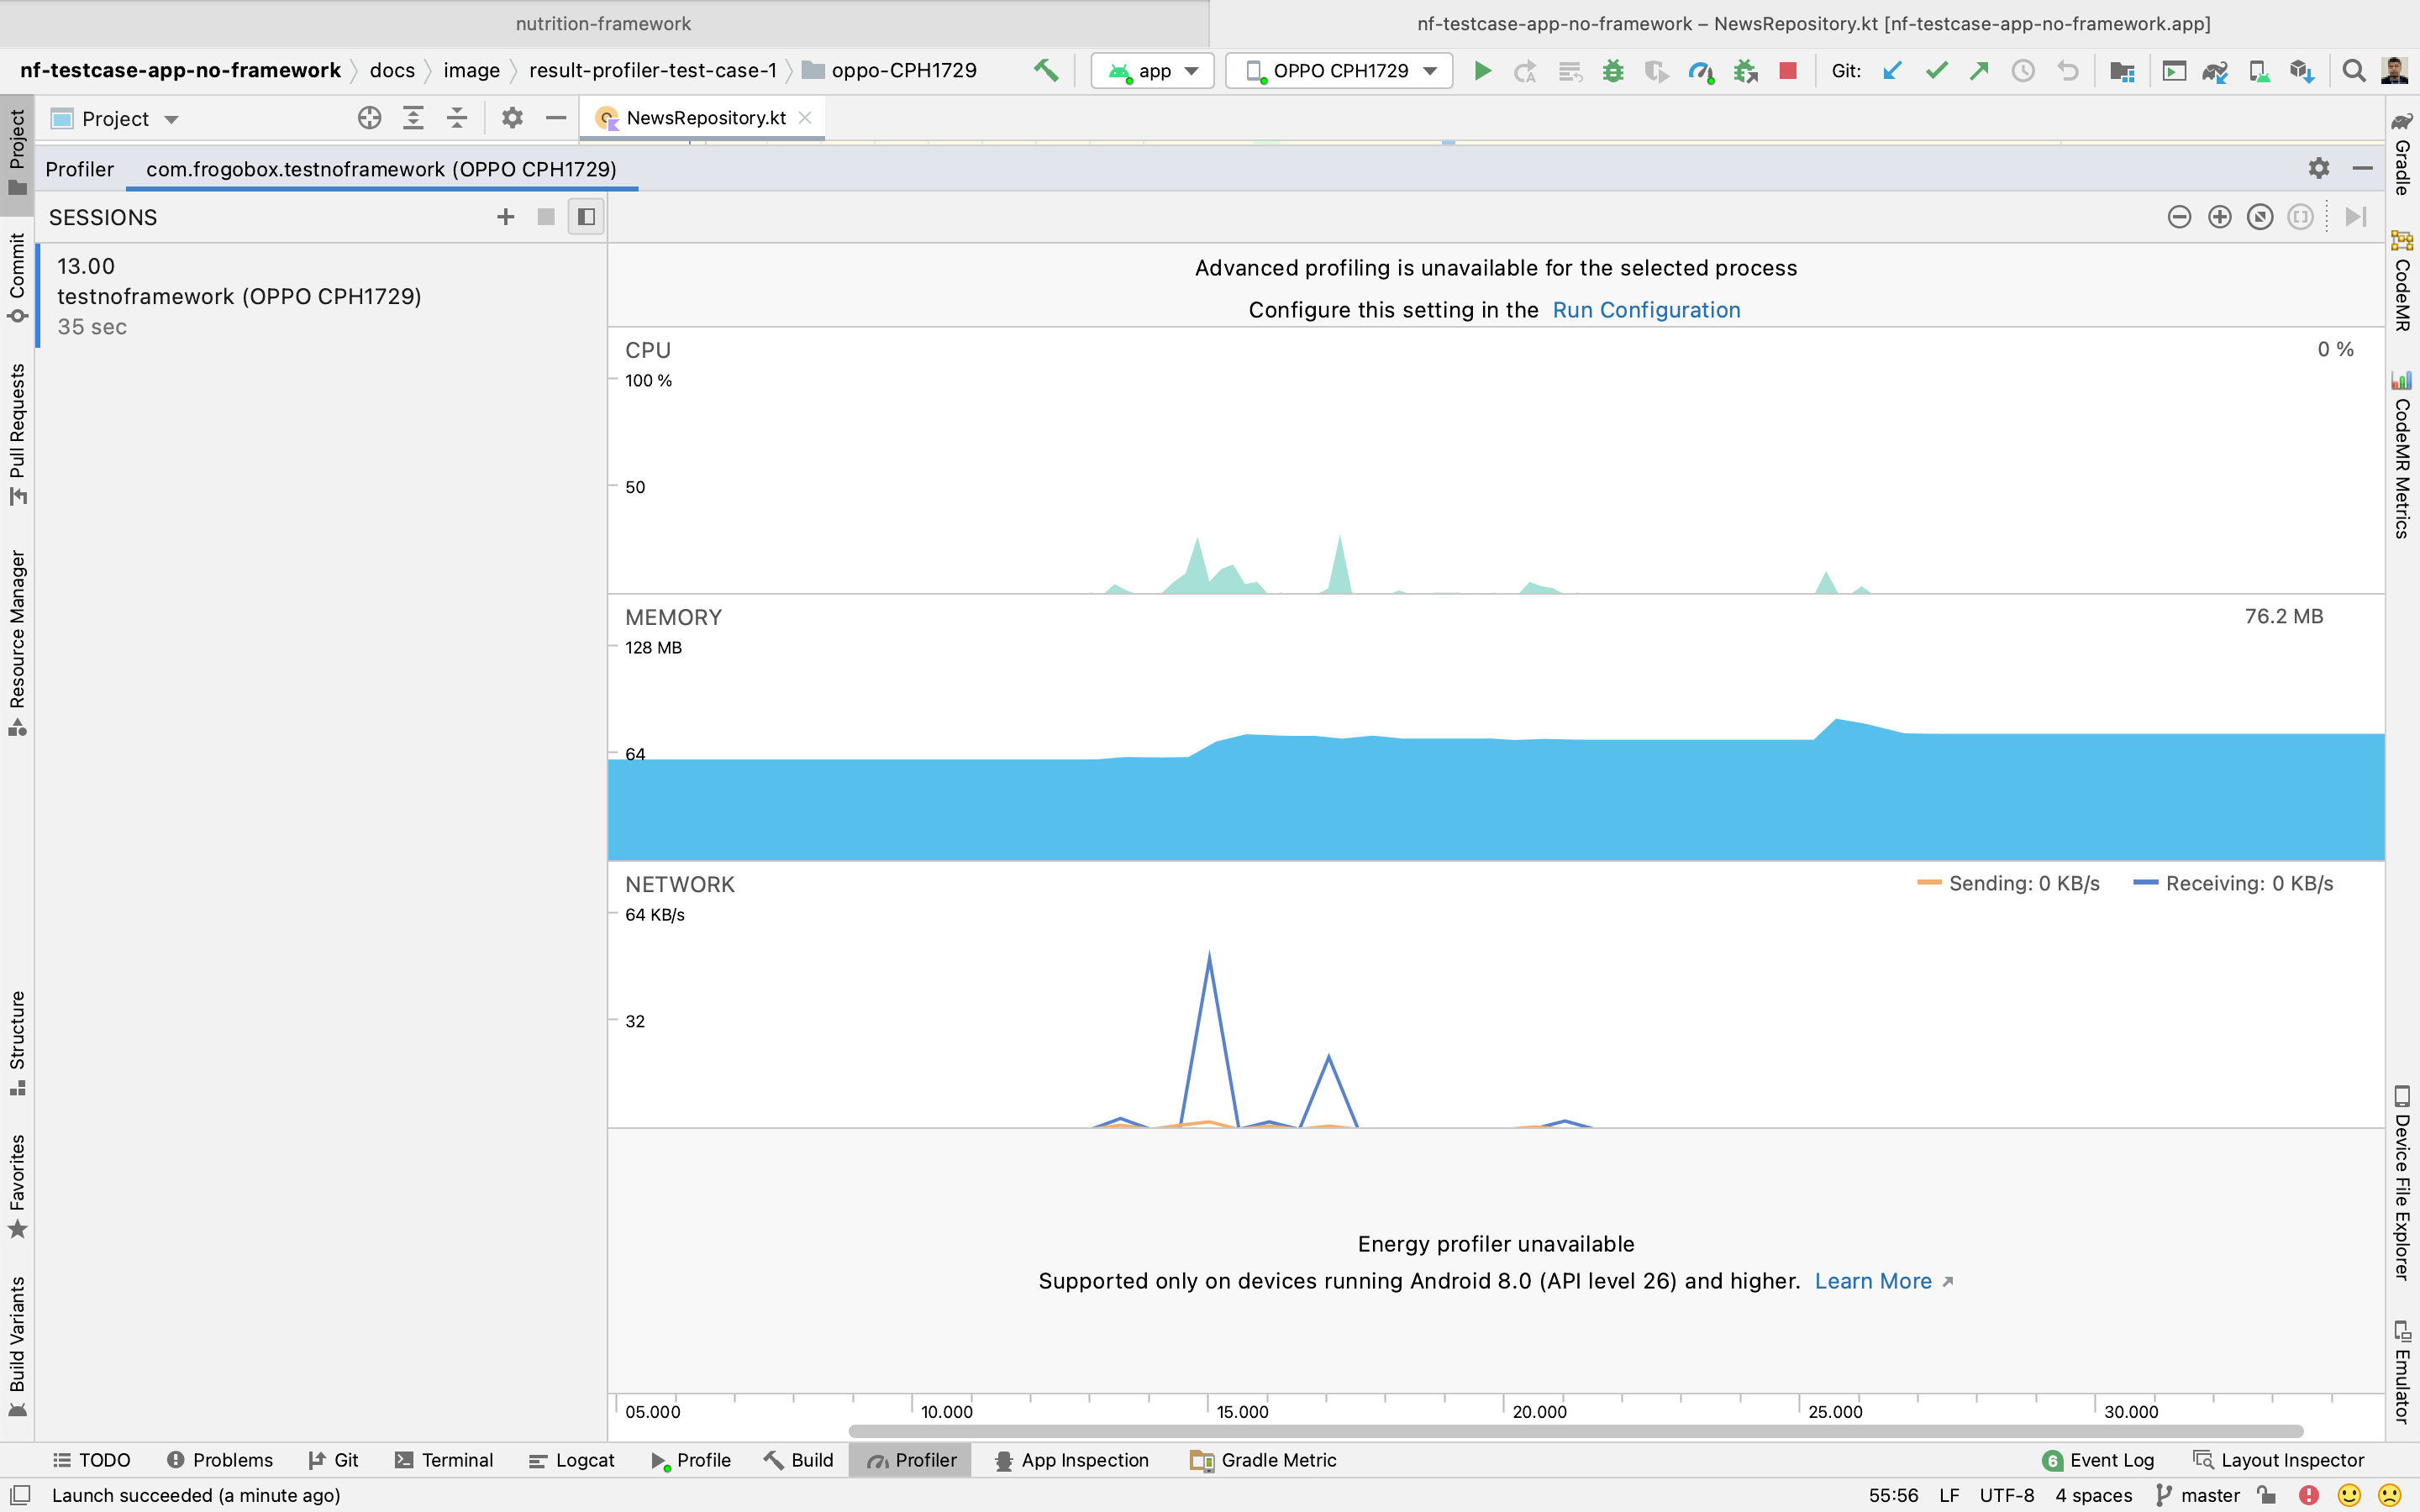The width and height of the screenshot is (2420, 1512).
Task: Click the red Stop button in toolbar
Action: (x=1788, y=71)
